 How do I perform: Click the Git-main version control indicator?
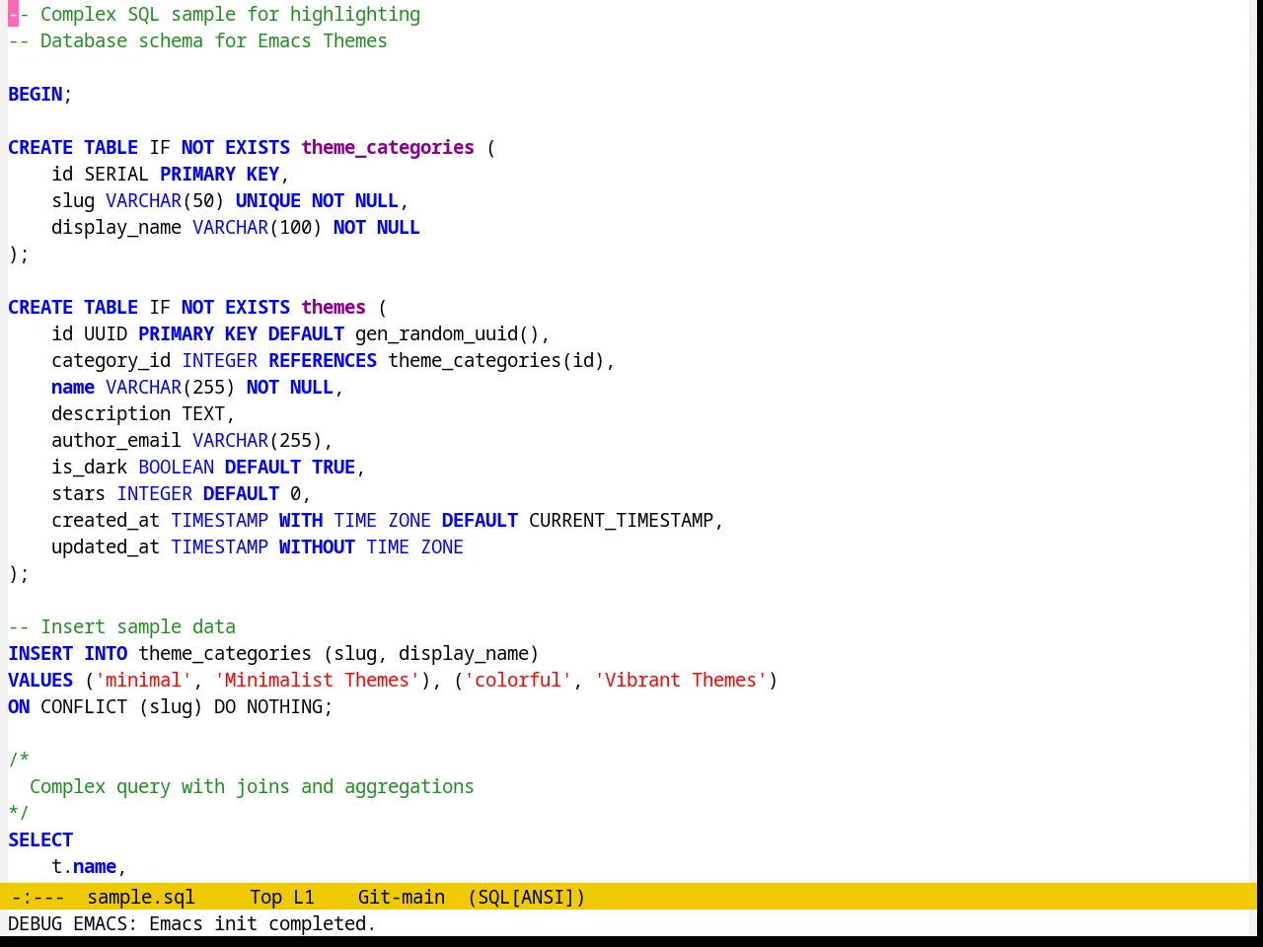tap(402, 897)
